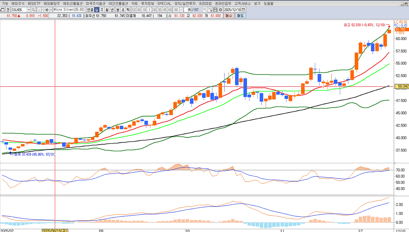
Task: Click the 최우선 61.750 quote text
Action: tap(96, 15)
